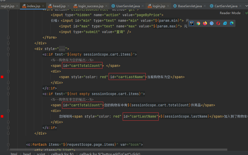
Task: Collapse c:forEach items block
Action: (8, 144)
